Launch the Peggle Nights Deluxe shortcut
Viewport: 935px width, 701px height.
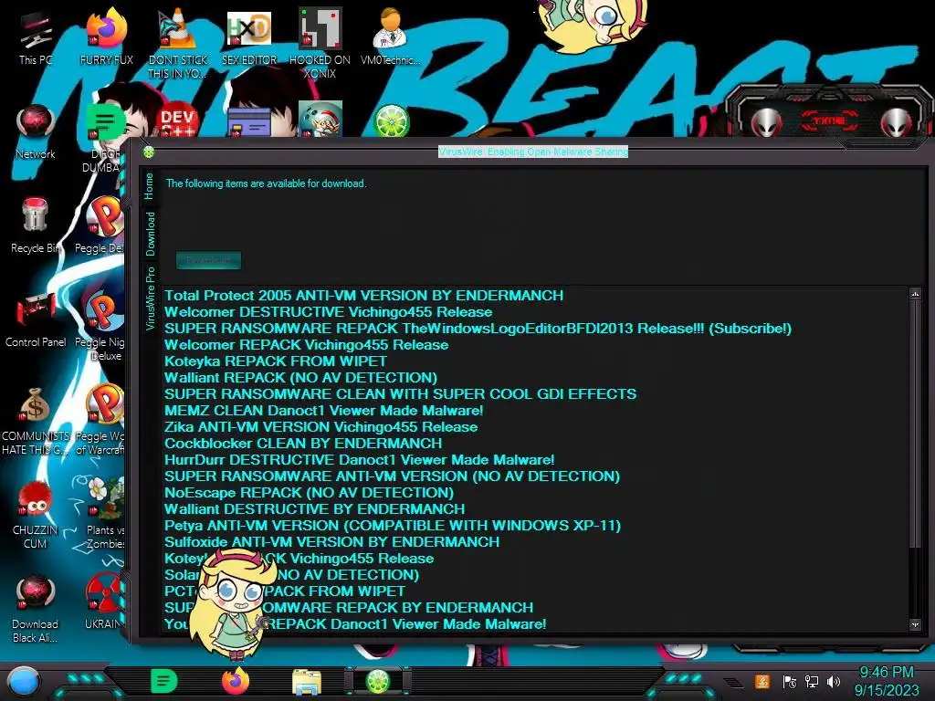point(100,326)
